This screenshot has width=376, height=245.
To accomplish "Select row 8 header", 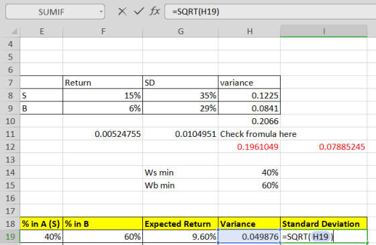I will click(x=10, y=95).
